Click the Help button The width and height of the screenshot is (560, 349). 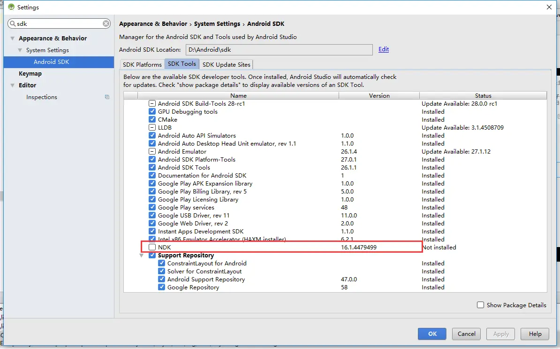pos(535,333)
